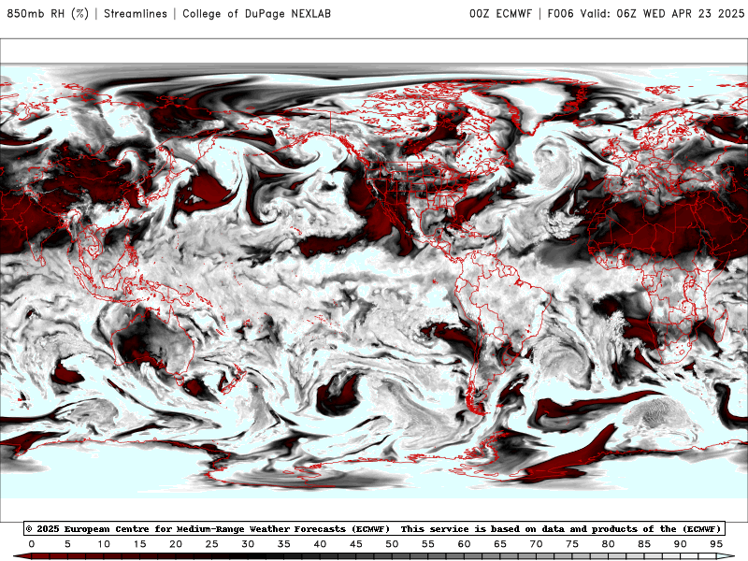This screenshot has height=561, width=748.
Task: Select the "Streamlines" label in the header
Action: [136, 13]
